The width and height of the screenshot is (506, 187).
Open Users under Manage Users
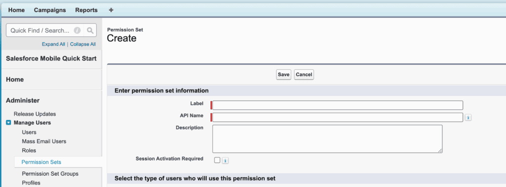29,132
